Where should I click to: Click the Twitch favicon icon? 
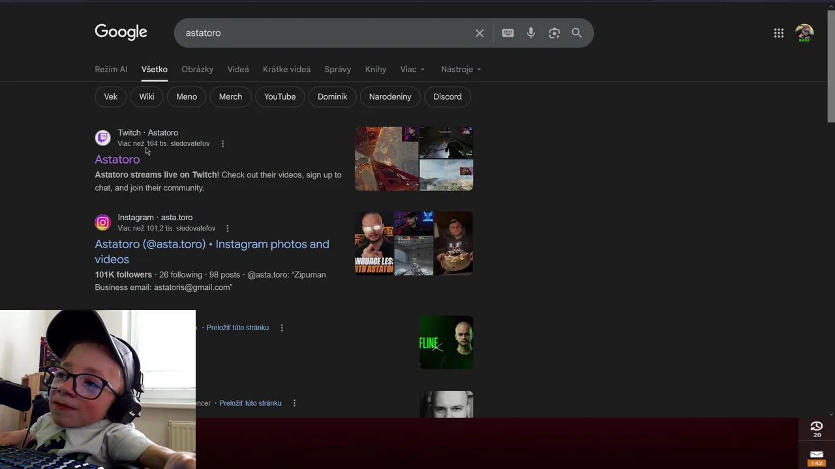coord(103,137)
